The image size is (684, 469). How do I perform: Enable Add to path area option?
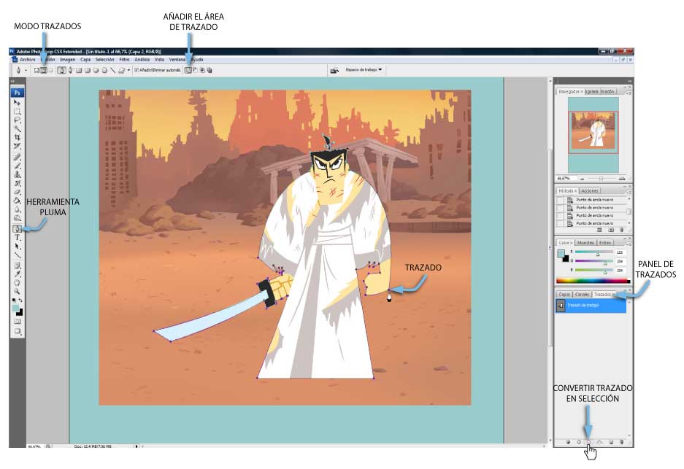(x=188, y=70)
